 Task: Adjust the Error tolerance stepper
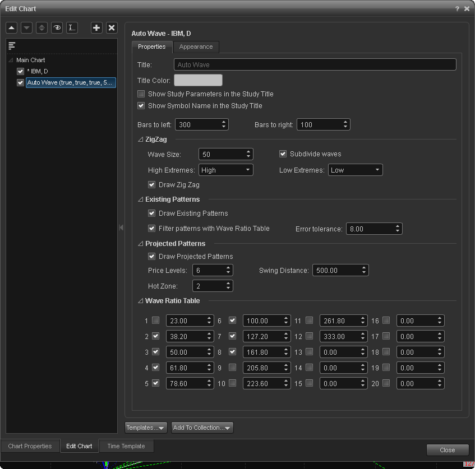point(398,229)
